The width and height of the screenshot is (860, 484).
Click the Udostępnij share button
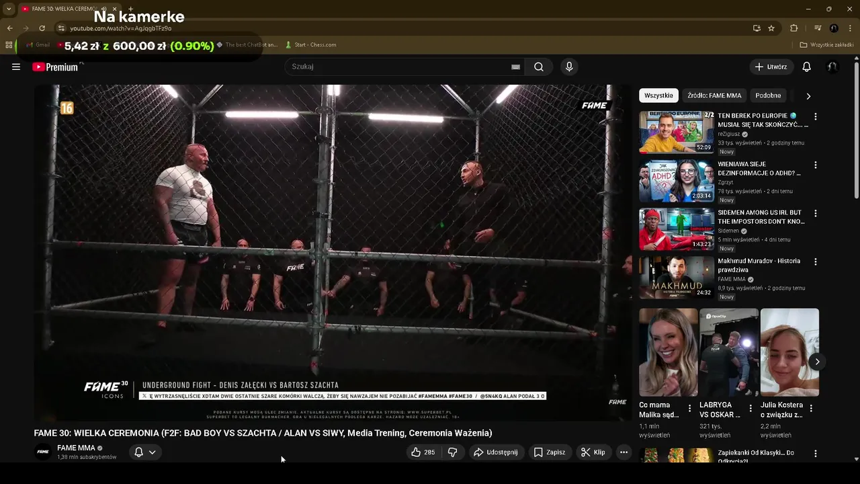click(x=495, y=452)
